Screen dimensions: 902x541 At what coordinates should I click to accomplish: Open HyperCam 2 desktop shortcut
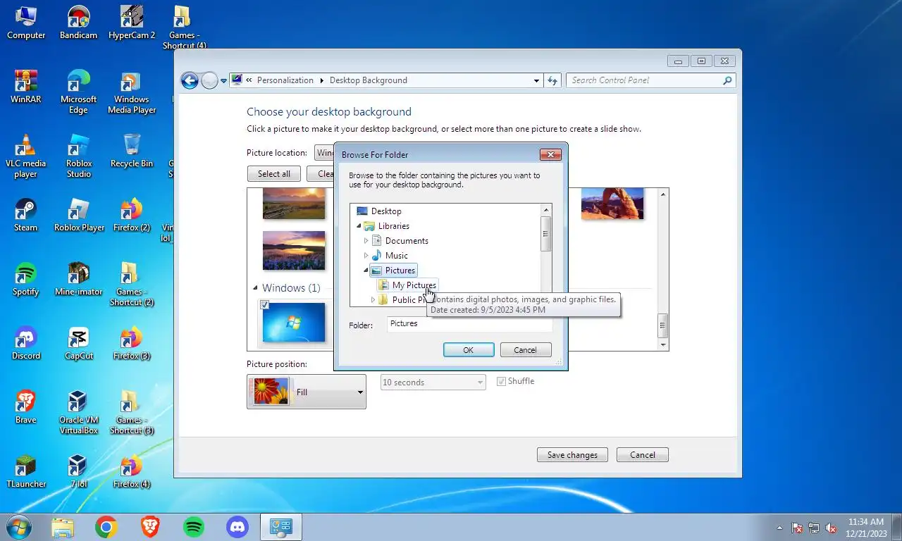click(132, 23)
